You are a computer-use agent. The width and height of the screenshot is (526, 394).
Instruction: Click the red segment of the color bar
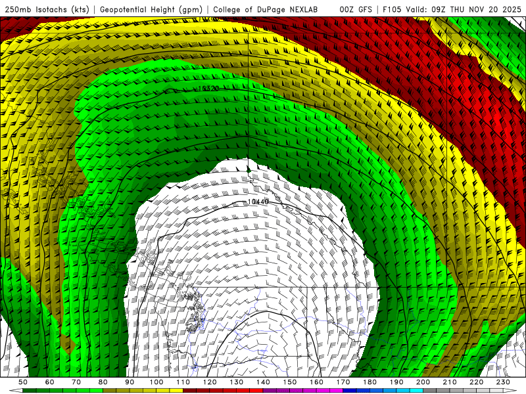[223, 391]
